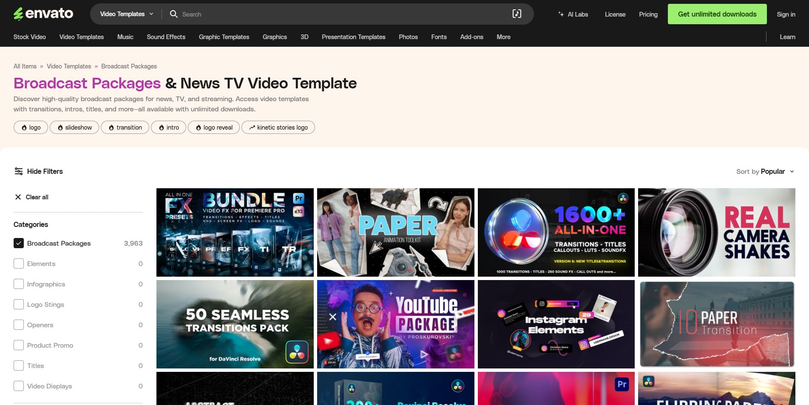Open the YouTube Package thumbnail
Image resolution: width=809 pixels, height=405 pixels.
pos(395,324)
